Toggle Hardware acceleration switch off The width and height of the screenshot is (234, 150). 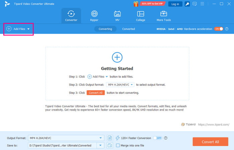point(219,29)
